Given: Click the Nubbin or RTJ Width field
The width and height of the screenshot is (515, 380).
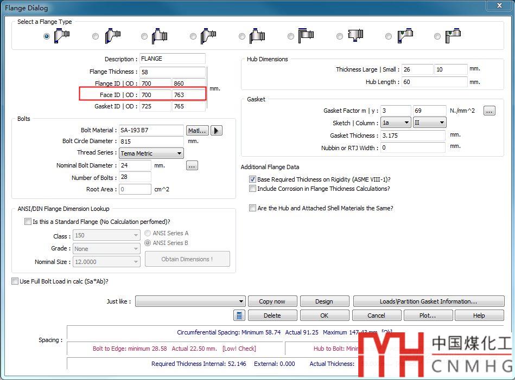Looking at the screenshot, I should click(x=413, y=147).
